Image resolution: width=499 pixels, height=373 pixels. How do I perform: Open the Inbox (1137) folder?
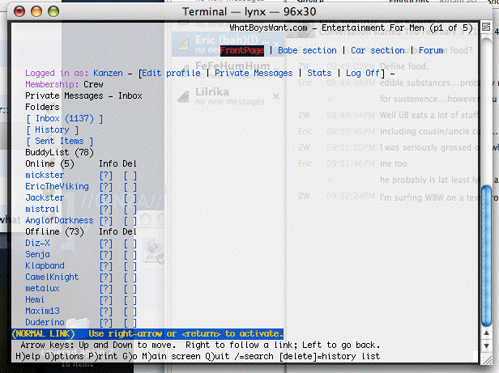[65, 118]
